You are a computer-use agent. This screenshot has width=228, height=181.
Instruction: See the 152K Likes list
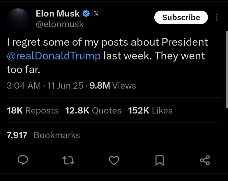[x=150, y=110]
